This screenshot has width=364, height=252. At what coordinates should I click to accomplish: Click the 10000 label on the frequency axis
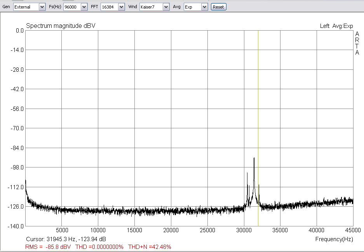[x=98, y=230]
